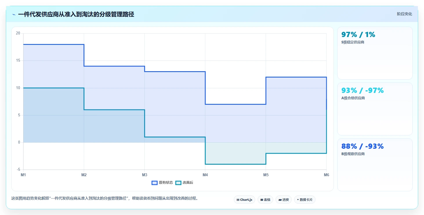The height and width of the screenshot is (215, 424).
Task: Click the M1 x-axis label
Action: [23, 175]
